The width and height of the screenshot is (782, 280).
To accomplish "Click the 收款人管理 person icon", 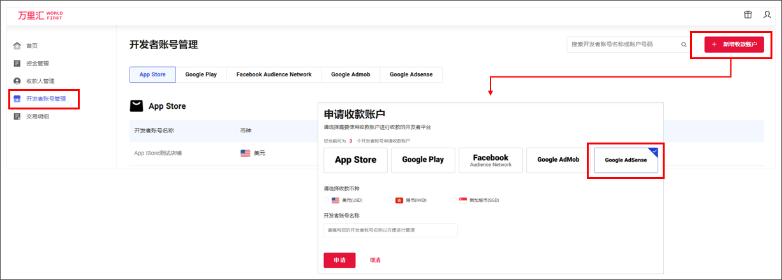I will (17, 81).
